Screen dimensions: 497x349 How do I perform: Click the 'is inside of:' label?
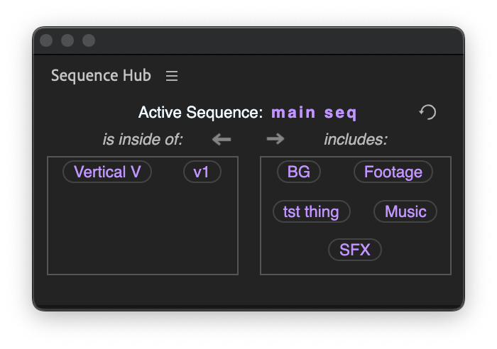point(143,139)
